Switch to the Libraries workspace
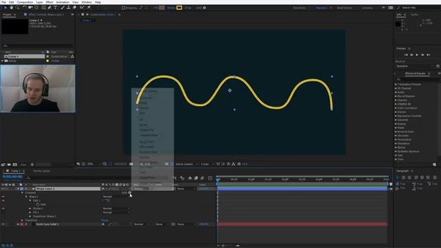The width and height of the screenshot is (441, 248). click(x=367, y=8)
